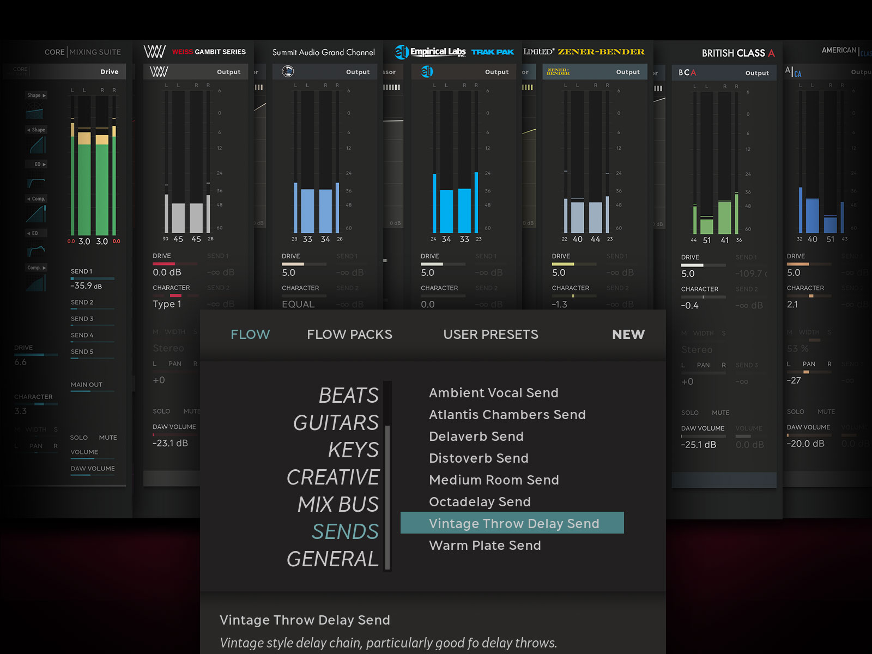Click the Summit Audio round logo icon
The width and height of the screenshot is (872, 654).
(x=288, y=71)
